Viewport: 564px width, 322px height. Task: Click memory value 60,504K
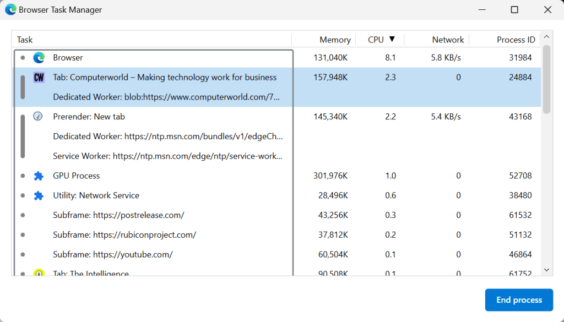pyautogui.click(x=333, y=254)
